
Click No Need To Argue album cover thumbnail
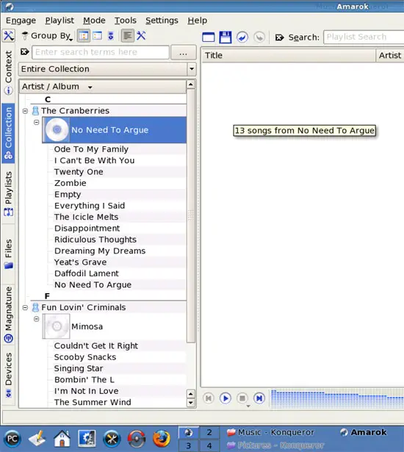(56, 129)
